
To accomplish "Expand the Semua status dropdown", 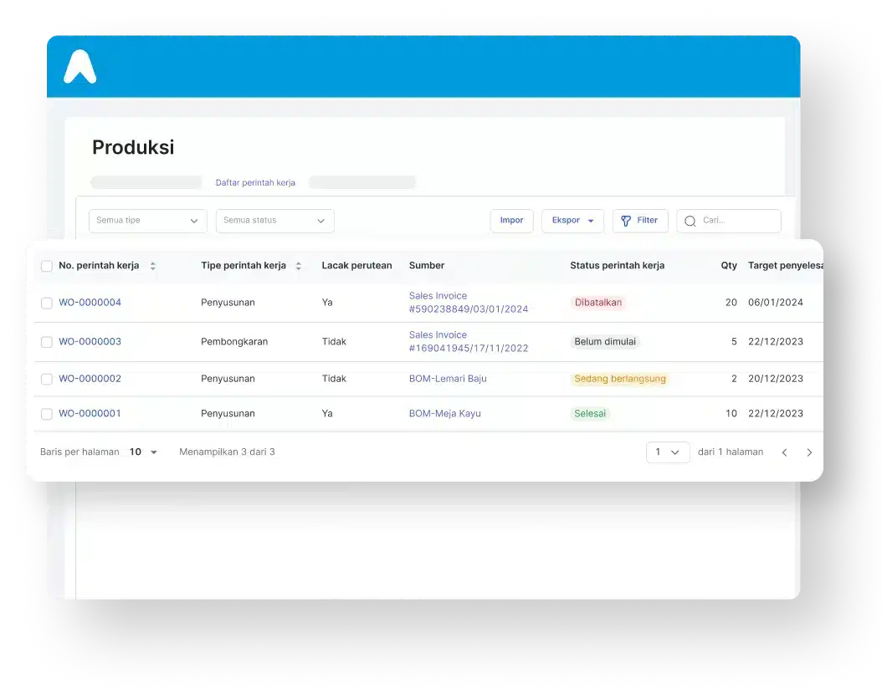I will (274, 221).
